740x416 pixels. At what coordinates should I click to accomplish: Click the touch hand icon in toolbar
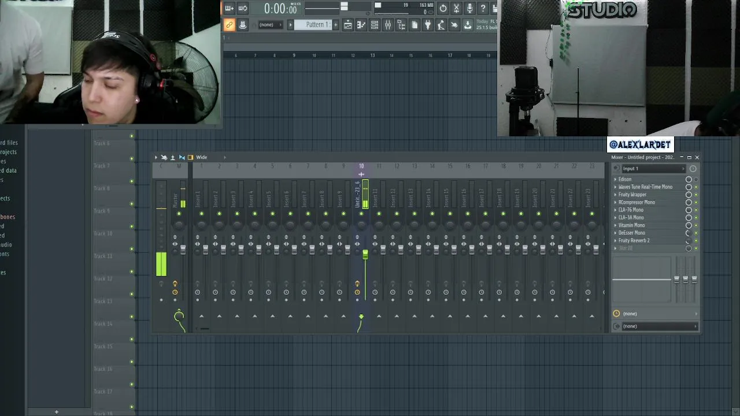point(454,25)
